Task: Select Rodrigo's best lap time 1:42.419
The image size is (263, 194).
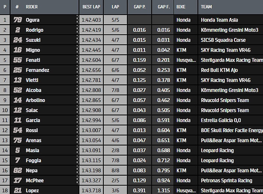Action: tap(91, 30)
